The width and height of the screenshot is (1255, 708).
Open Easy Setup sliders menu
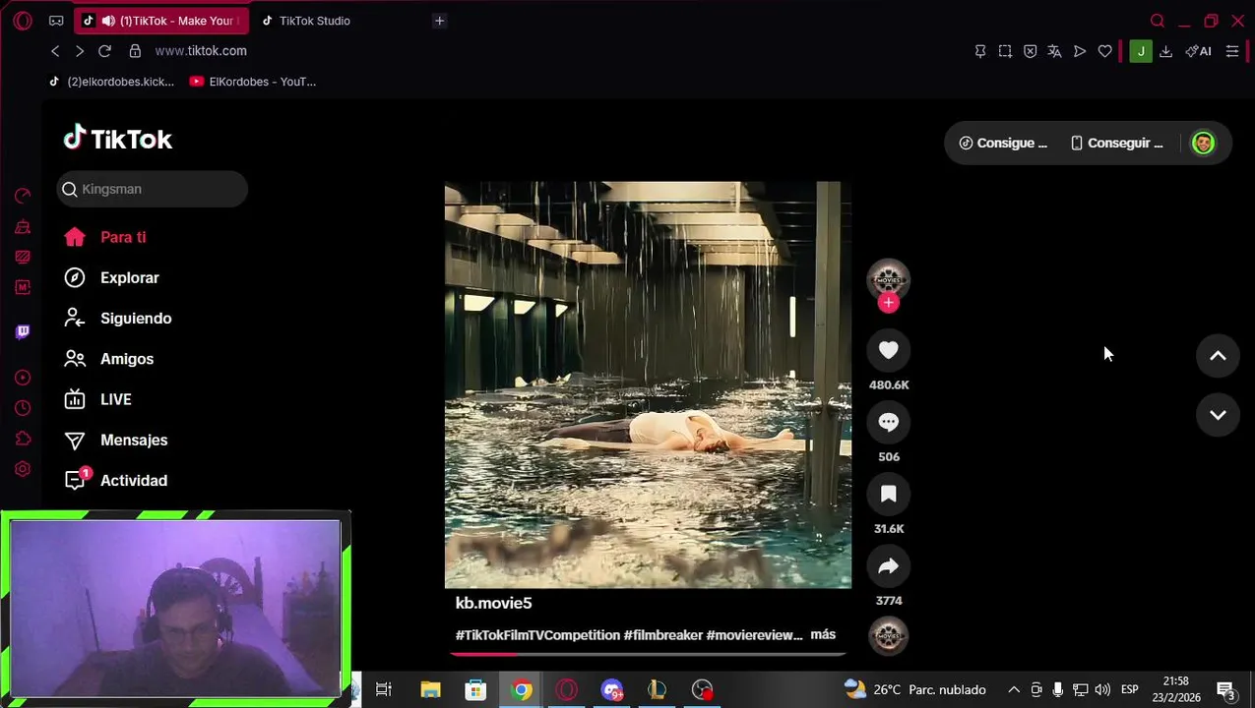point(1232,51)
